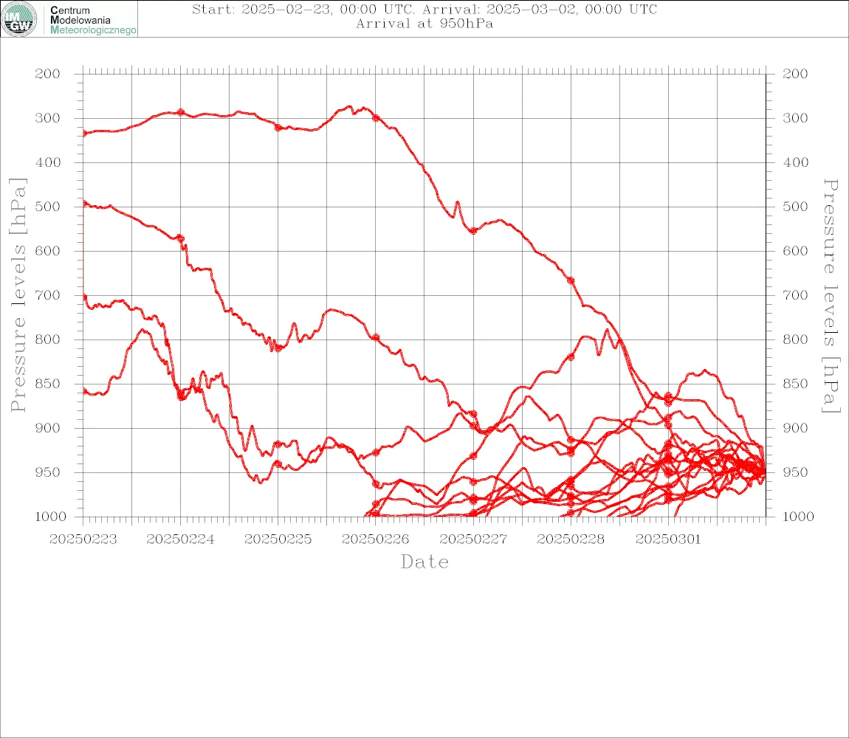The height and width of the screenshot is (738, 849).
Task: Click the right axis 200 label
Action: pos(795,74)
